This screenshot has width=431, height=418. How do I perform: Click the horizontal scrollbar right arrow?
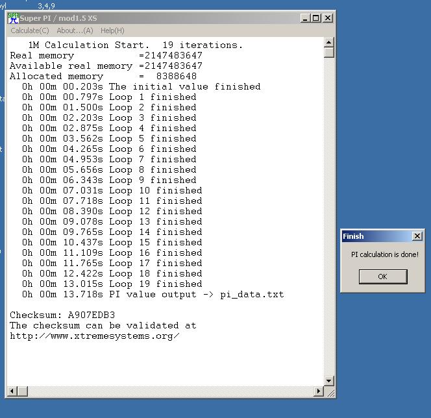pyautogui.click(x=318, y=391)
